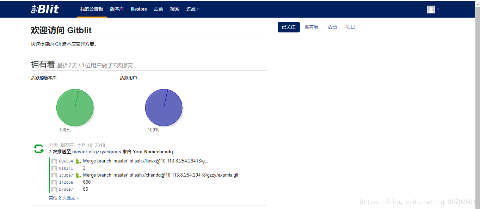Click the green 活跃的版本库 pie chart
Viewport: 480px width, 209px height.
point(75,107)
